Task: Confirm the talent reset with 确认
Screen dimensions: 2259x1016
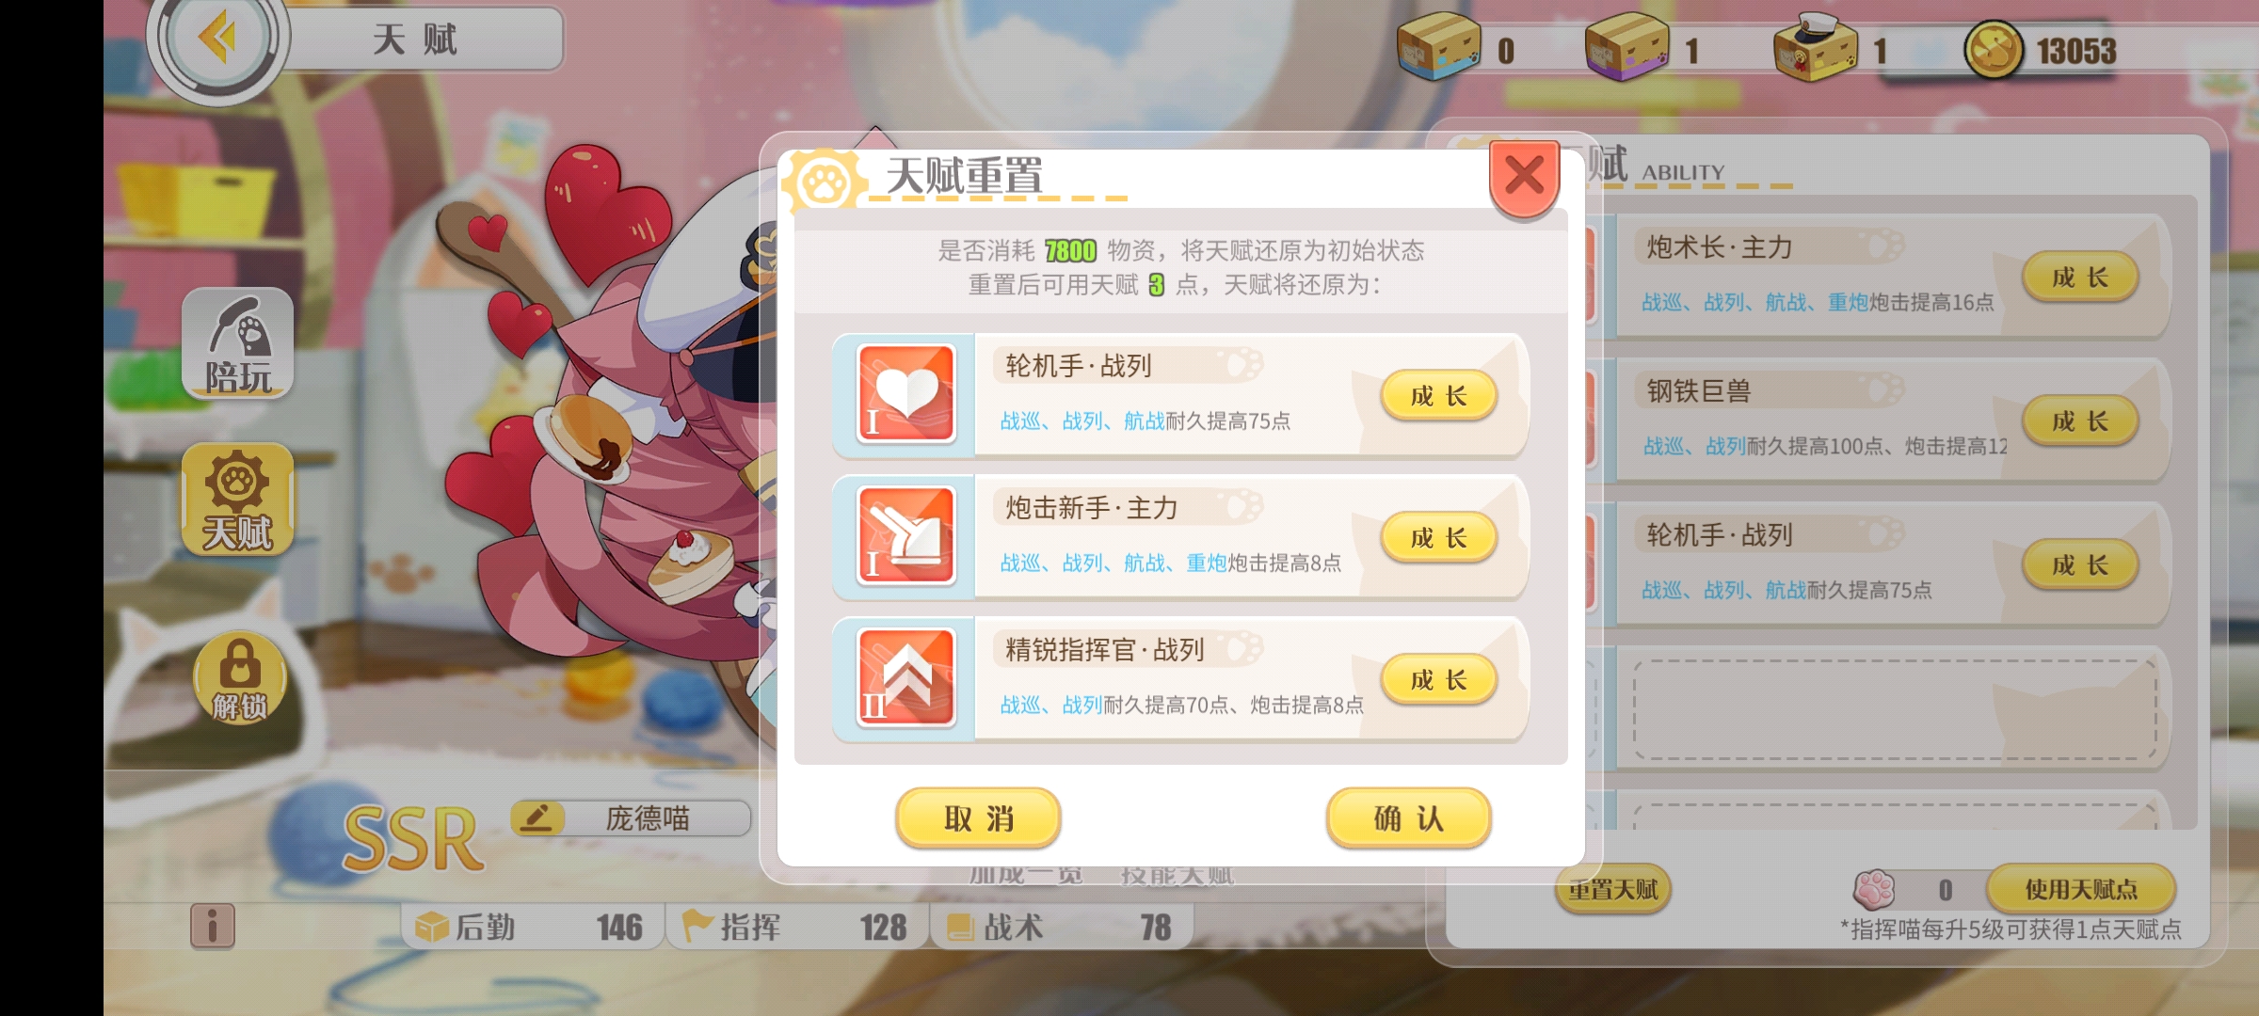Action: [x=1408, y=818]
